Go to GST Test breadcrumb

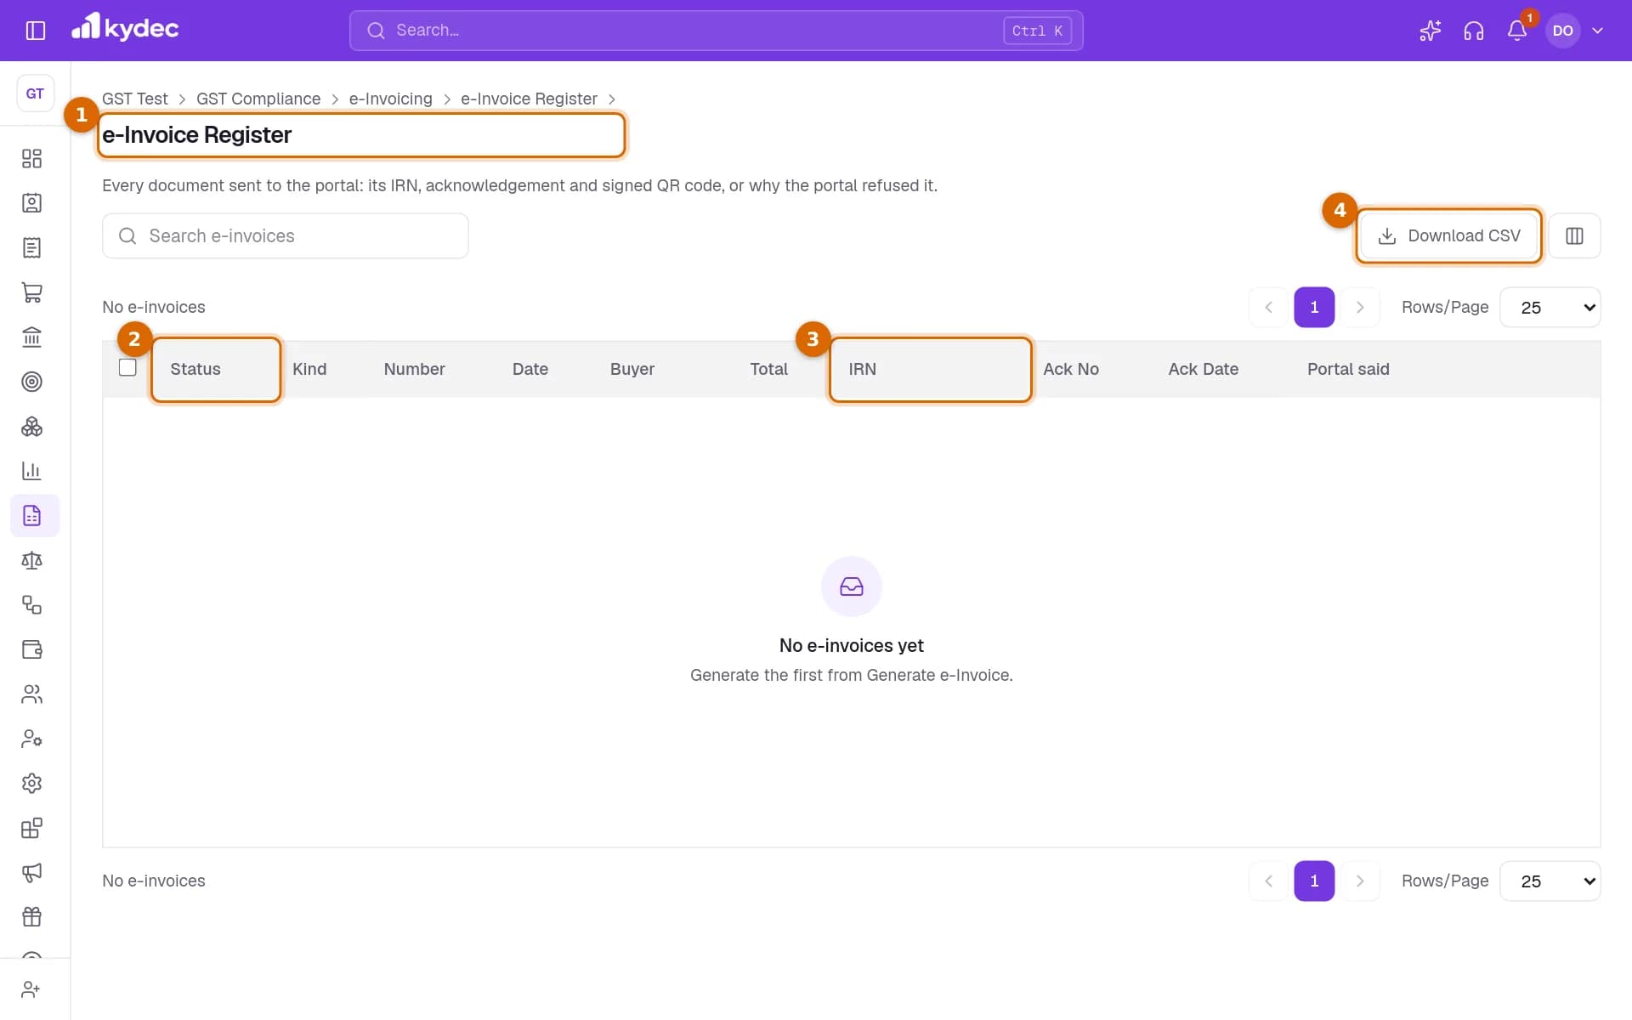point(135,99)
